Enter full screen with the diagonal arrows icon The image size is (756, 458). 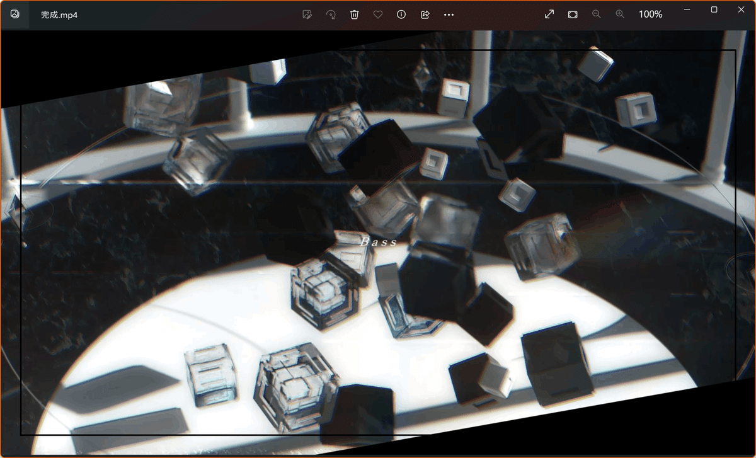tap(549, 14)
